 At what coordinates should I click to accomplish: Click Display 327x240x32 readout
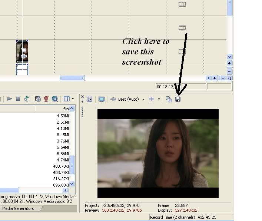point(178,210)
